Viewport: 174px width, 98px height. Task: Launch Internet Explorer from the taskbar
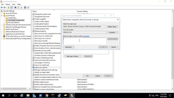[x=22, y=95]
